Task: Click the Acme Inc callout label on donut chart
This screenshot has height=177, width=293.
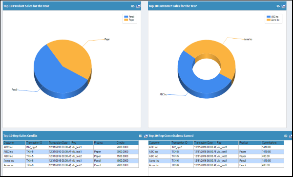Action: 248,39
